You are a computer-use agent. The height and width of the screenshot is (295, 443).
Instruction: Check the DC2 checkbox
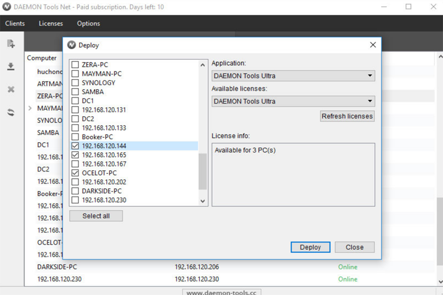(75, 119)
